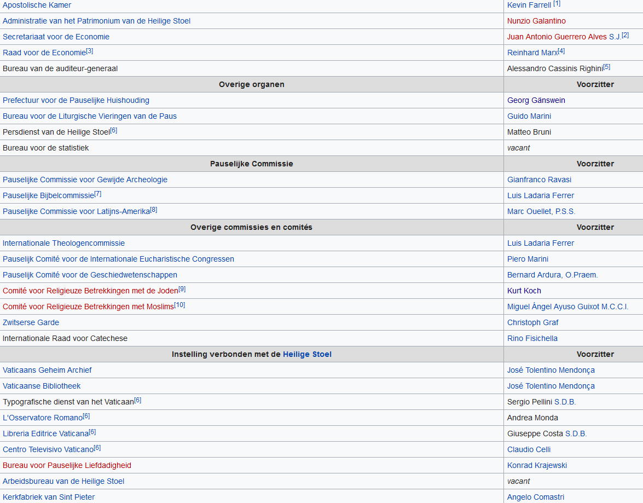Image resolution: width=643 pixels, height=503 pixels.
Task: Open Pauselijke Commissie voor Latijns-Amerika
Action: click(76, 211)
